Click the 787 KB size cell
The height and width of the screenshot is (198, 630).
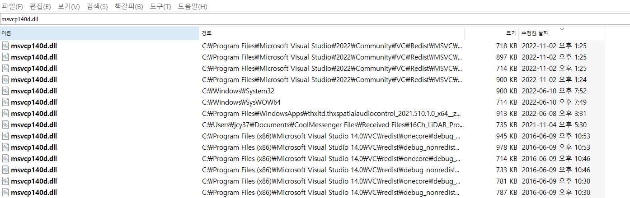pyautogui.click(x=507, y=192)
